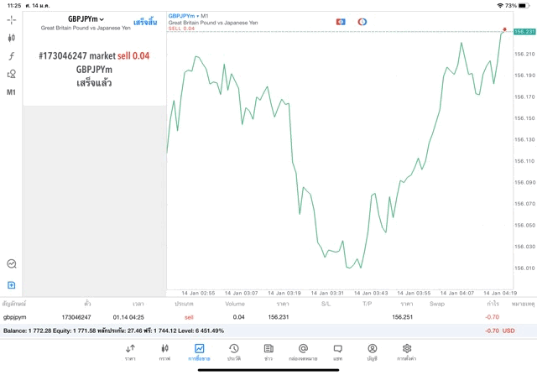Open chart type candlestick icon in sidebar

[11, 38]
